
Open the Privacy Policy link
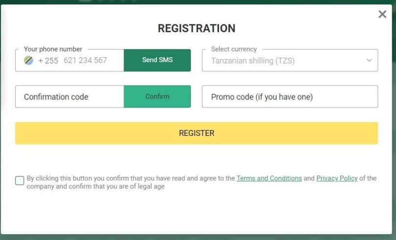[x=337, y=178]
